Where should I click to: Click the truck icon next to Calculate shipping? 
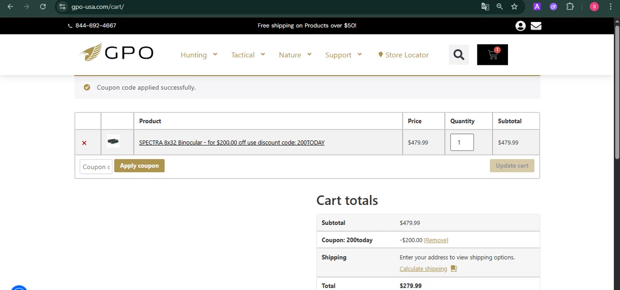pyautogui.click(x=453, y=269)
